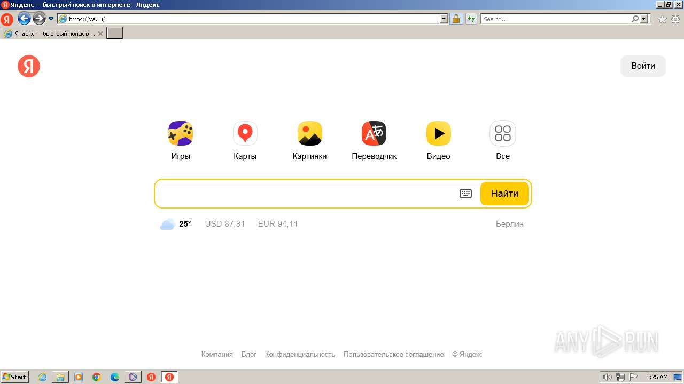Viewport: 684px width, 384px height.
Task: Expand the search provider dropdown arrow
Action: pyautogui.click(x=644, y=19)
